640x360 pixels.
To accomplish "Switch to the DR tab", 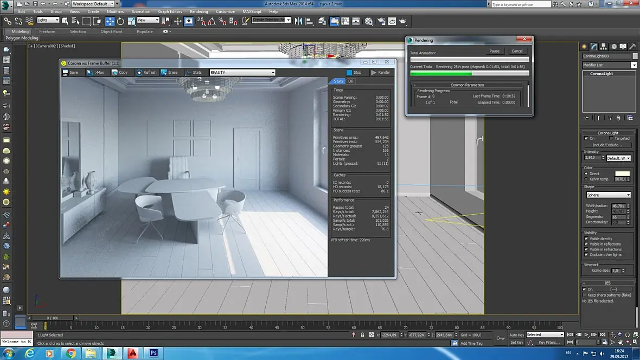I will (x=351, y=81).
